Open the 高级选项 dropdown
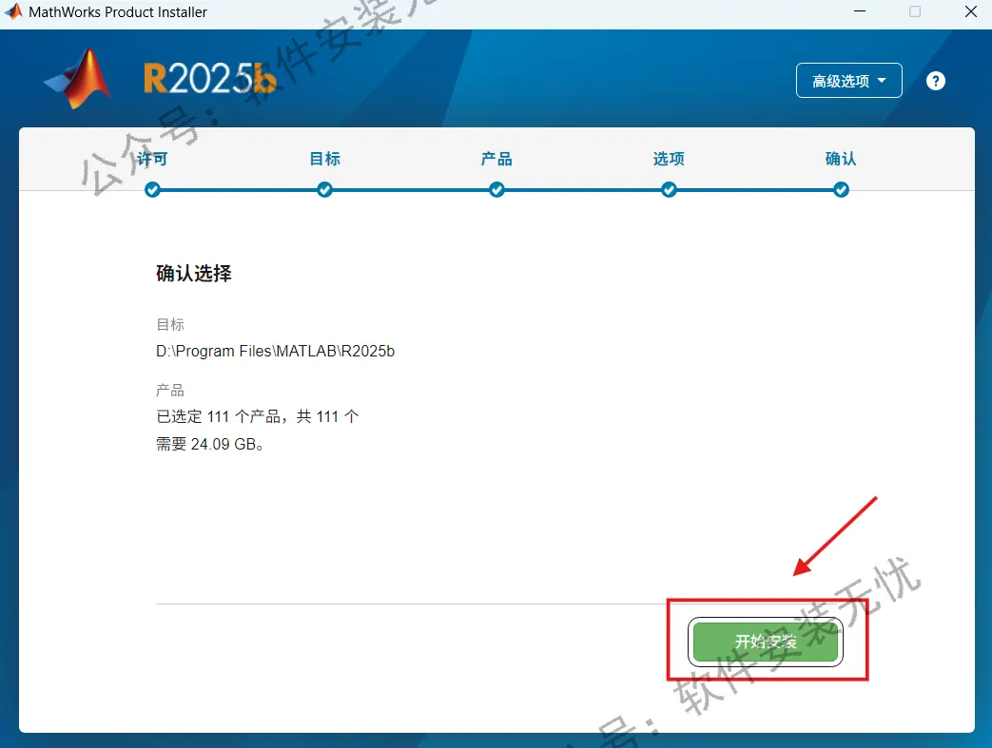 848,80
